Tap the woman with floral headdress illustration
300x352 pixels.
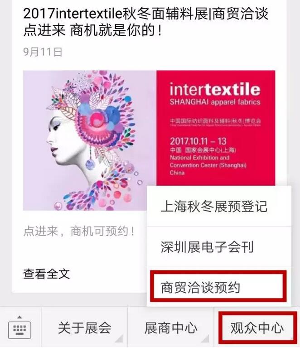coord(90,140)
